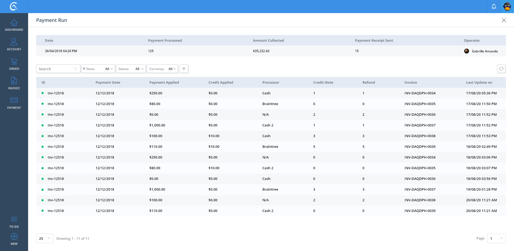Change rows per page from 25
Viewport: 514px width, 251px height.
(45, 238)
